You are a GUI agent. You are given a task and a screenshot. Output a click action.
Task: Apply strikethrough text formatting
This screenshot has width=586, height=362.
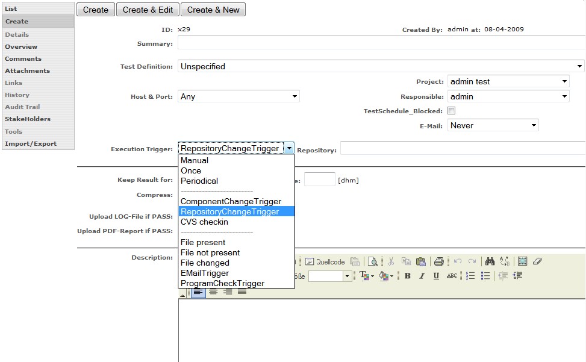point(452,276)
